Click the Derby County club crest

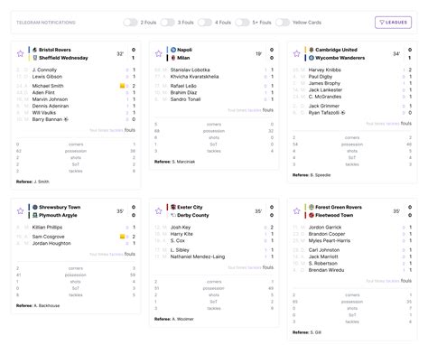tap(173, 215)
